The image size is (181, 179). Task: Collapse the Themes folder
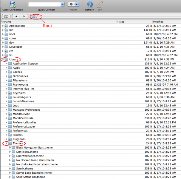(x=6, y=143)
